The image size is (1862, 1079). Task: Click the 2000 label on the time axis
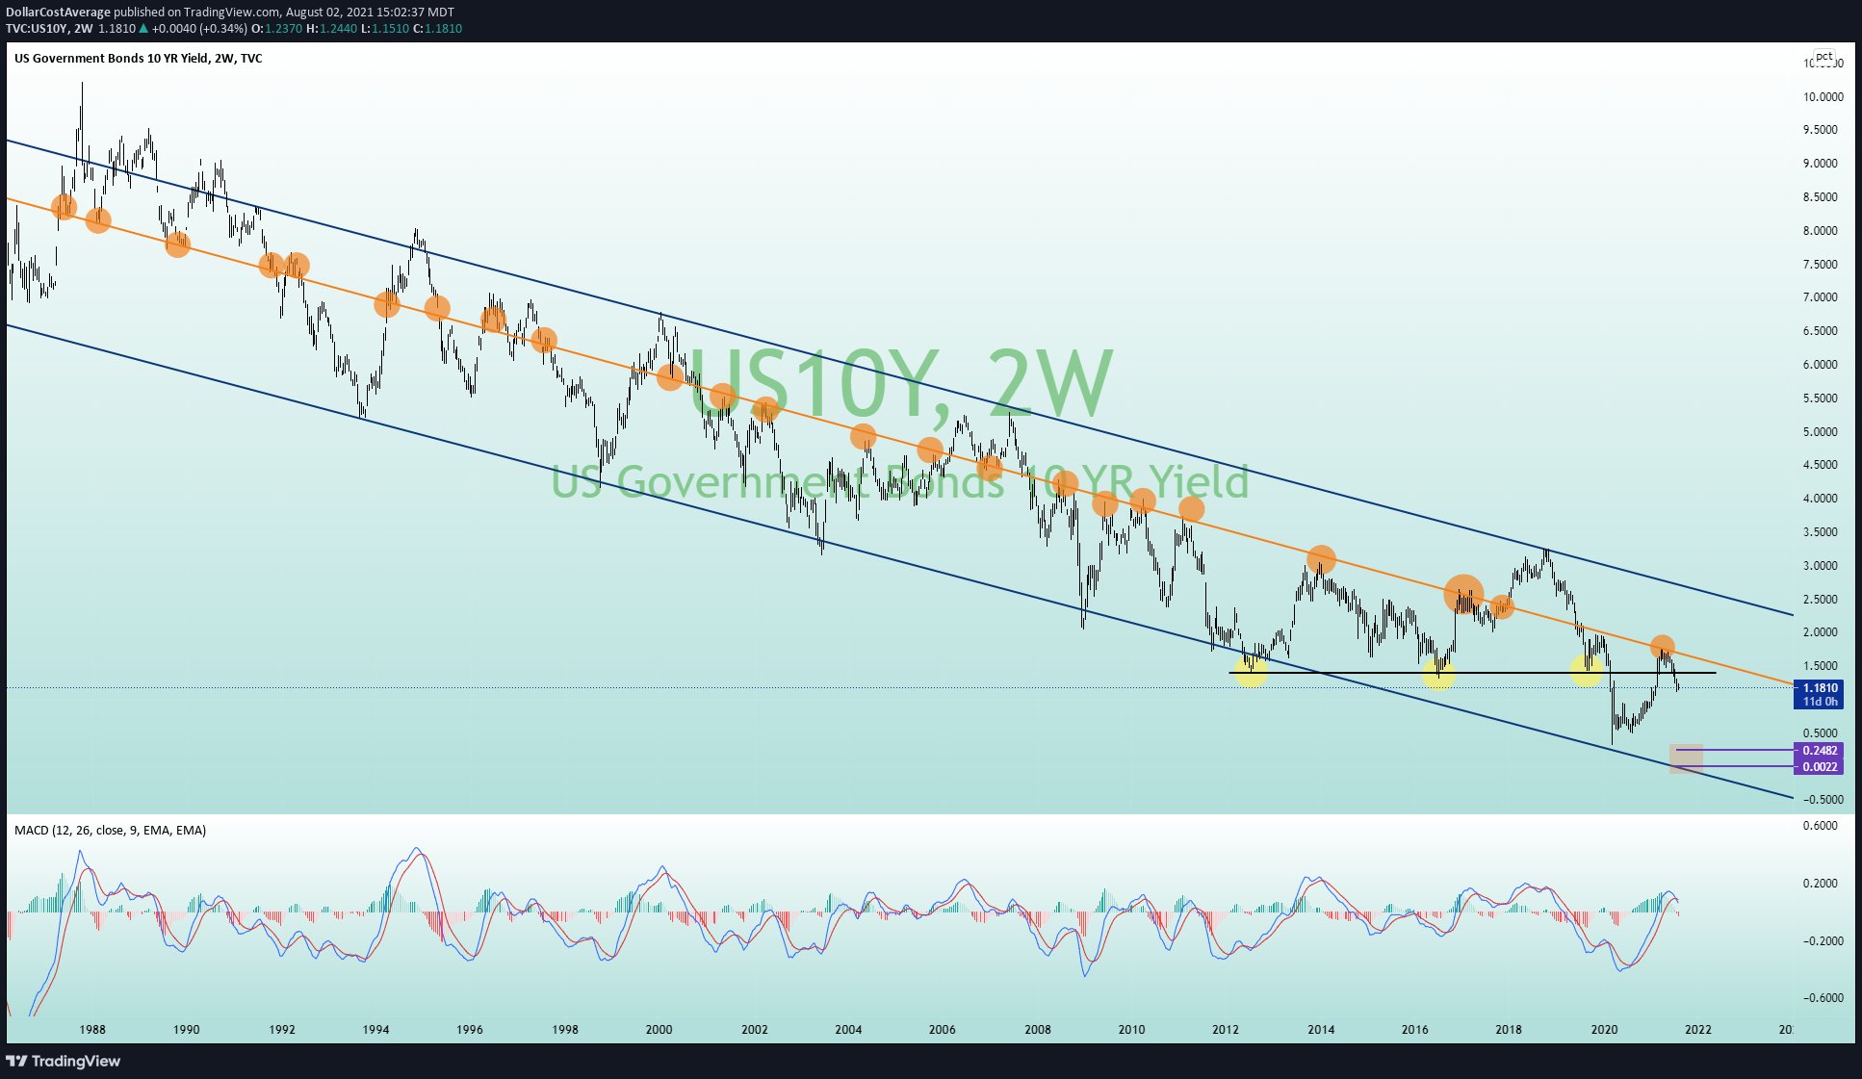(x=659, y=1029)
